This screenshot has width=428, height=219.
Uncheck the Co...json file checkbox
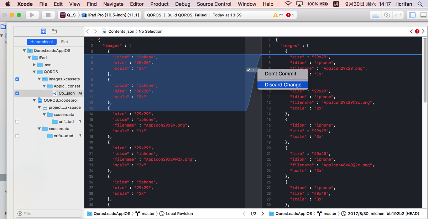pyautogui.click(x=17, y=93)
